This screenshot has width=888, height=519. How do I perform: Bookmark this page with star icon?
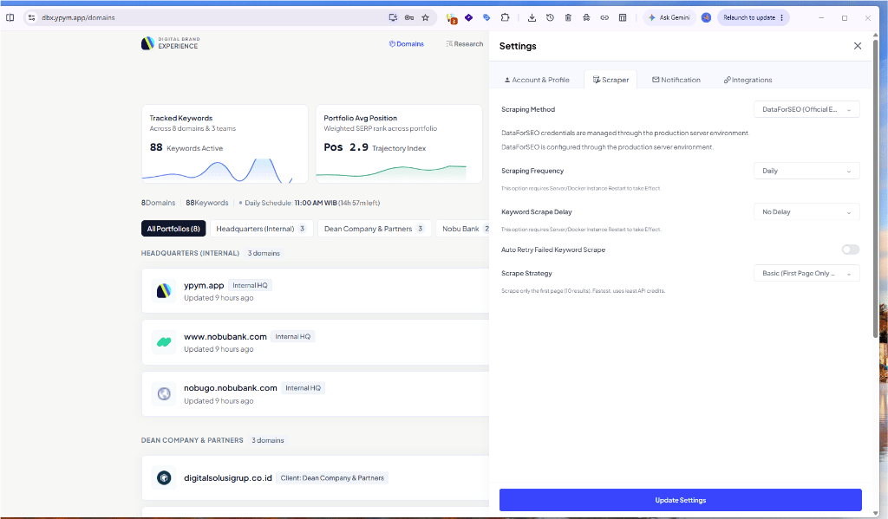click(x=425, y=17)
